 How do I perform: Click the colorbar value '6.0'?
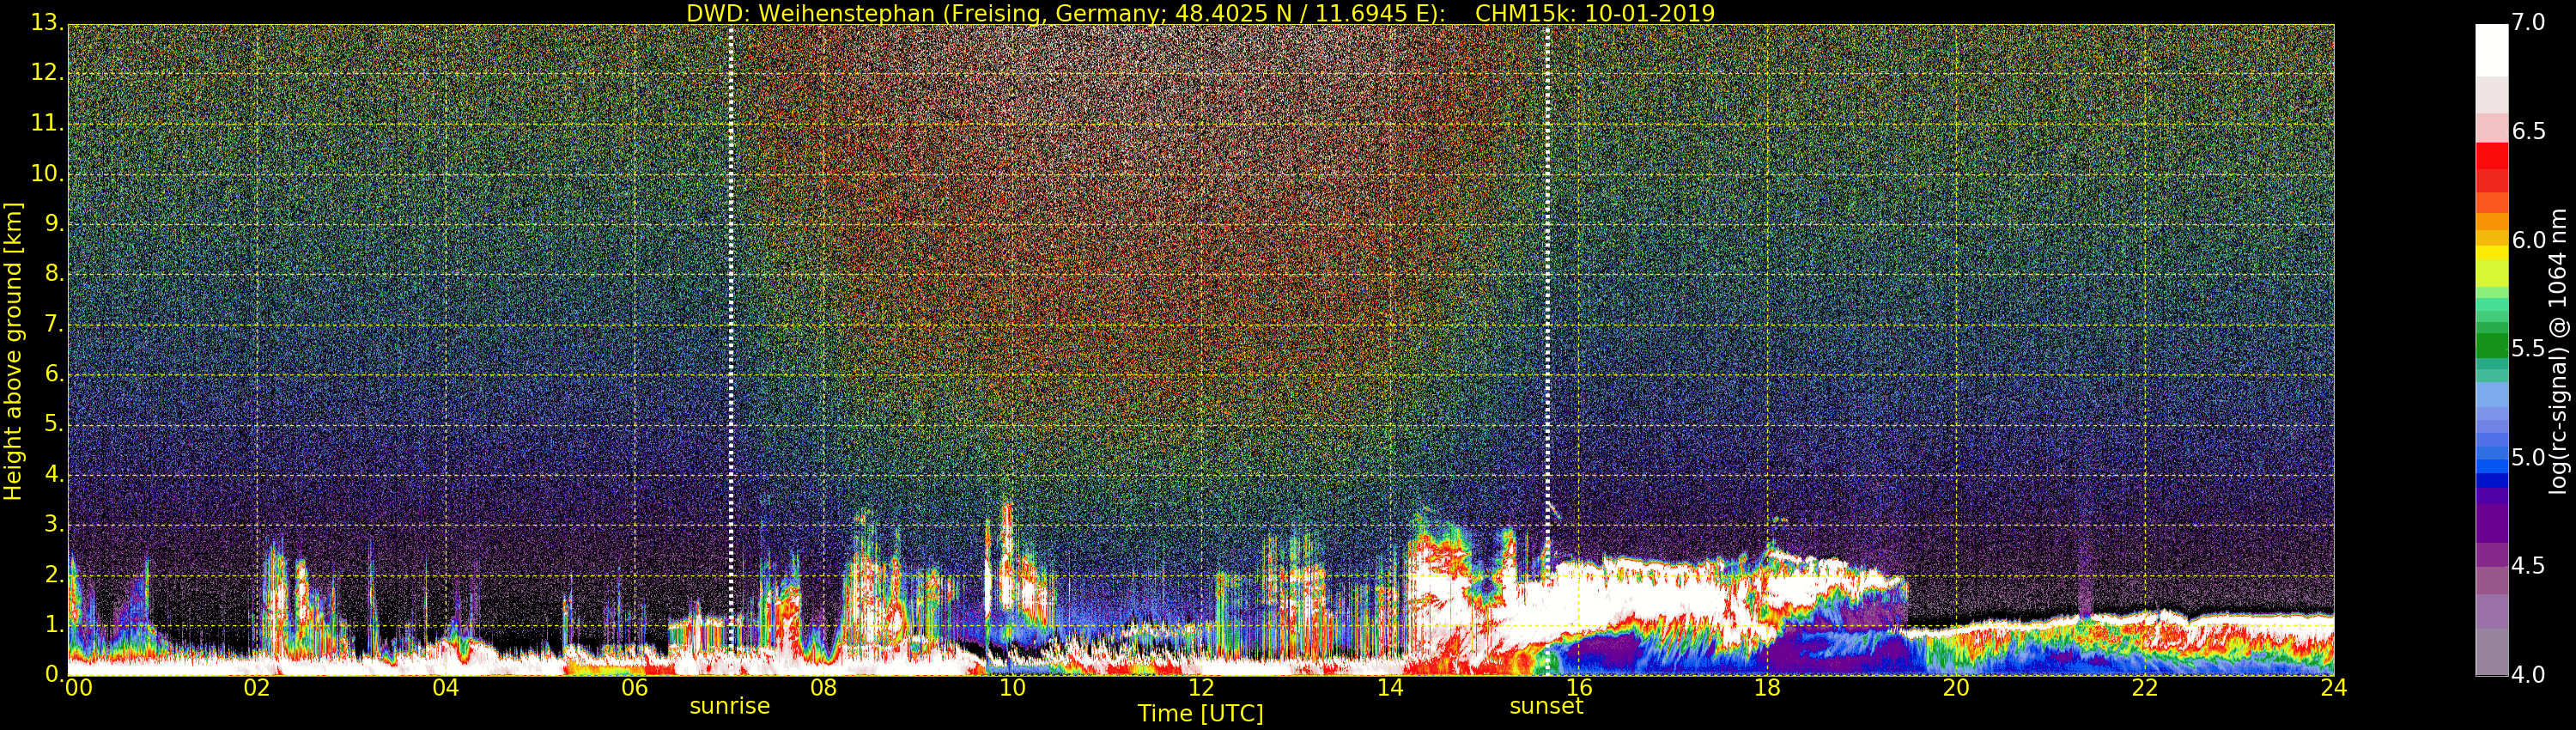tap(2530, 240)
